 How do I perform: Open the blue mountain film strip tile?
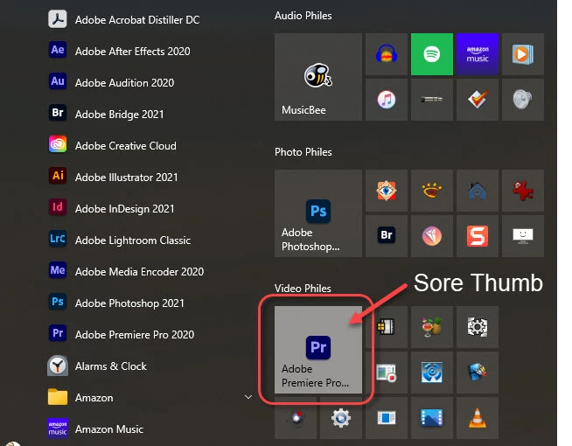tap(432, 418)
